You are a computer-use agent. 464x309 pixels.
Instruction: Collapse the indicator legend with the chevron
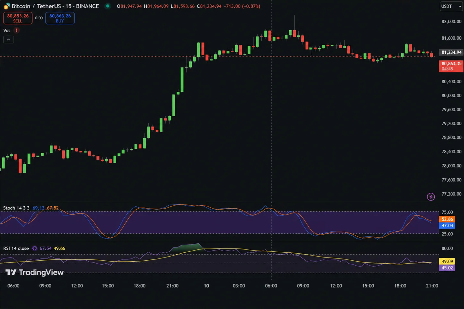[x=8, y=40]
